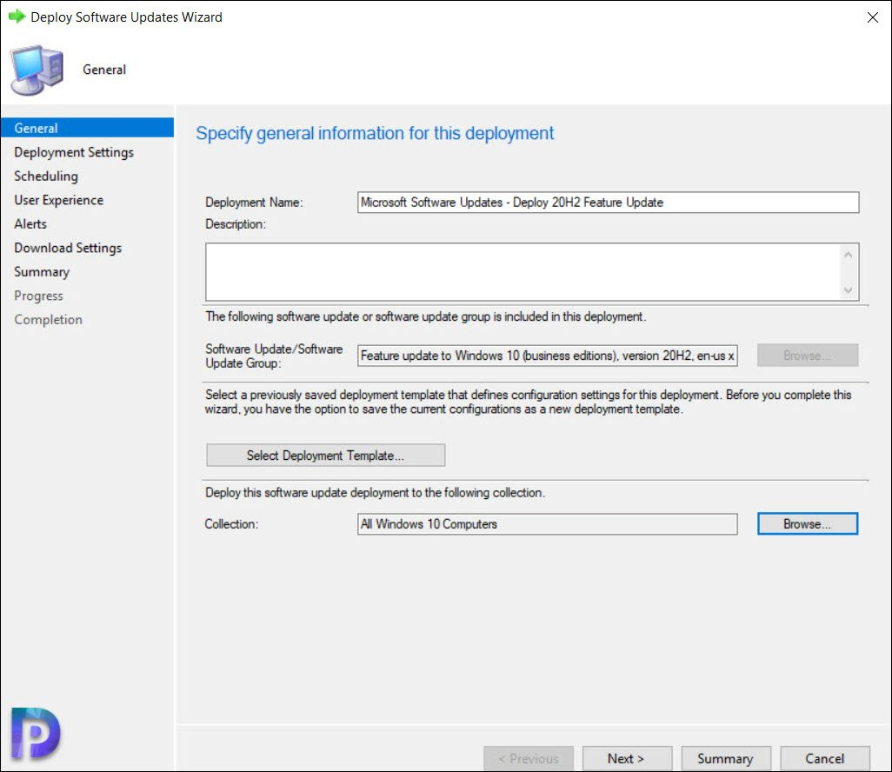Click the Summary button at bottom

point(726,758)
